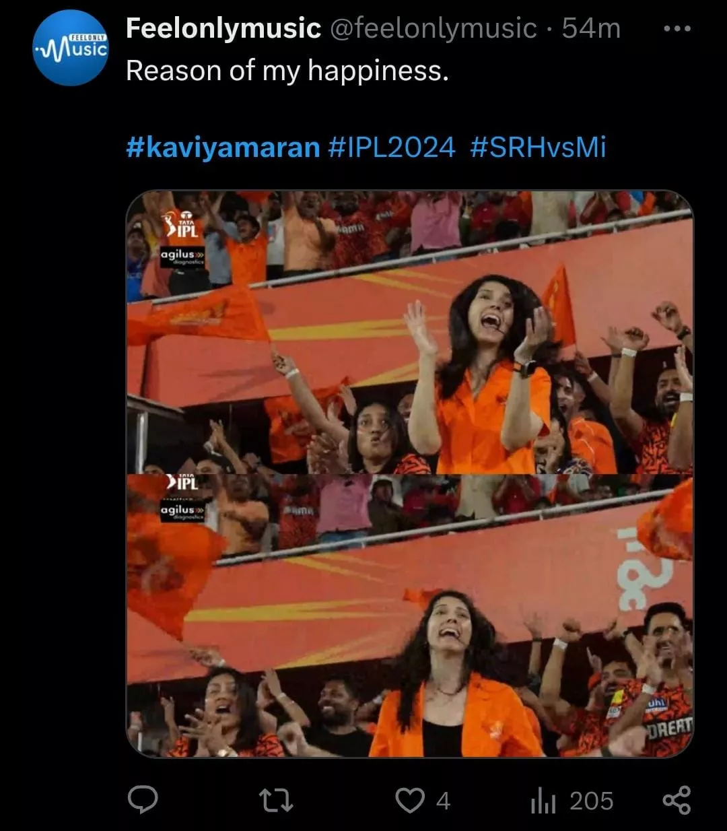Follow the #kaviyamaran hashtag

pyautogui.click(x=223, y=146)
